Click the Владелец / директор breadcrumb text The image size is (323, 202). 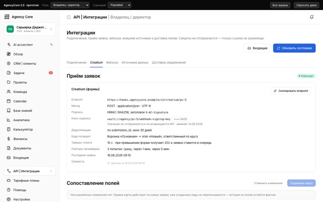[131, 17]
